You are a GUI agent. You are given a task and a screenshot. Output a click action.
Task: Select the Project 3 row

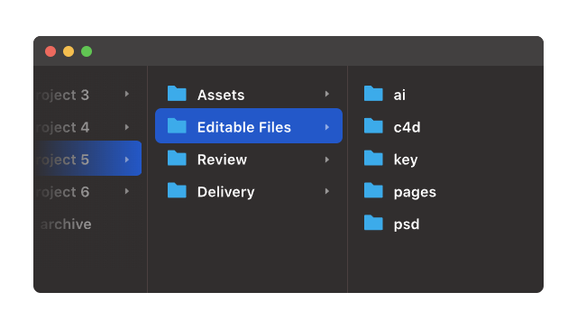(87, 95)
